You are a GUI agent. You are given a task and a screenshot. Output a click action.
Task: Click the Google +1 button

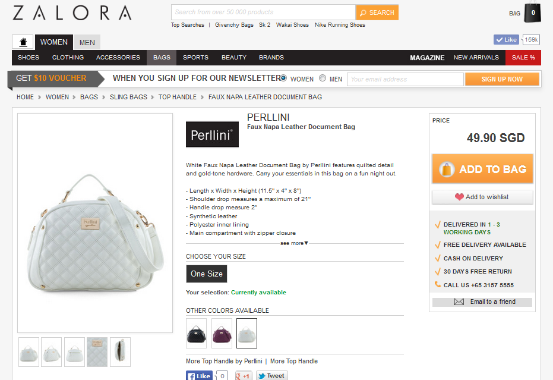(x=242, y=376)
